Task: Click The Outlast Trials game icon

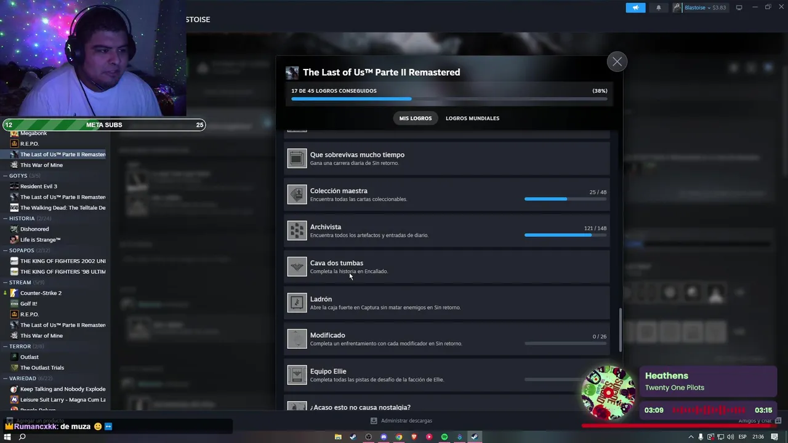Action: click(14, 367)
